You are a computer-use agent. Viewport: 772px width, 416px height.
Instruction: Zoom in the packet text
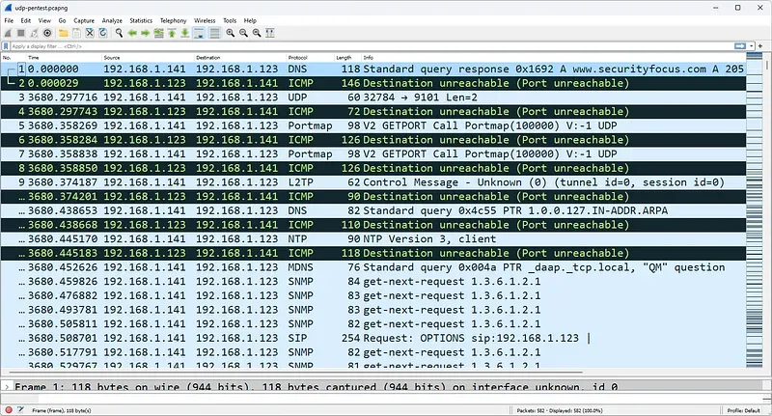[x=230, y=33]
